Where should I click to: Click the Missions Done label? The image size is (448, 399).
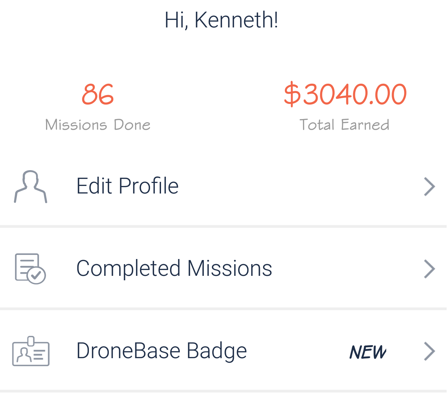tap(98, 125)
